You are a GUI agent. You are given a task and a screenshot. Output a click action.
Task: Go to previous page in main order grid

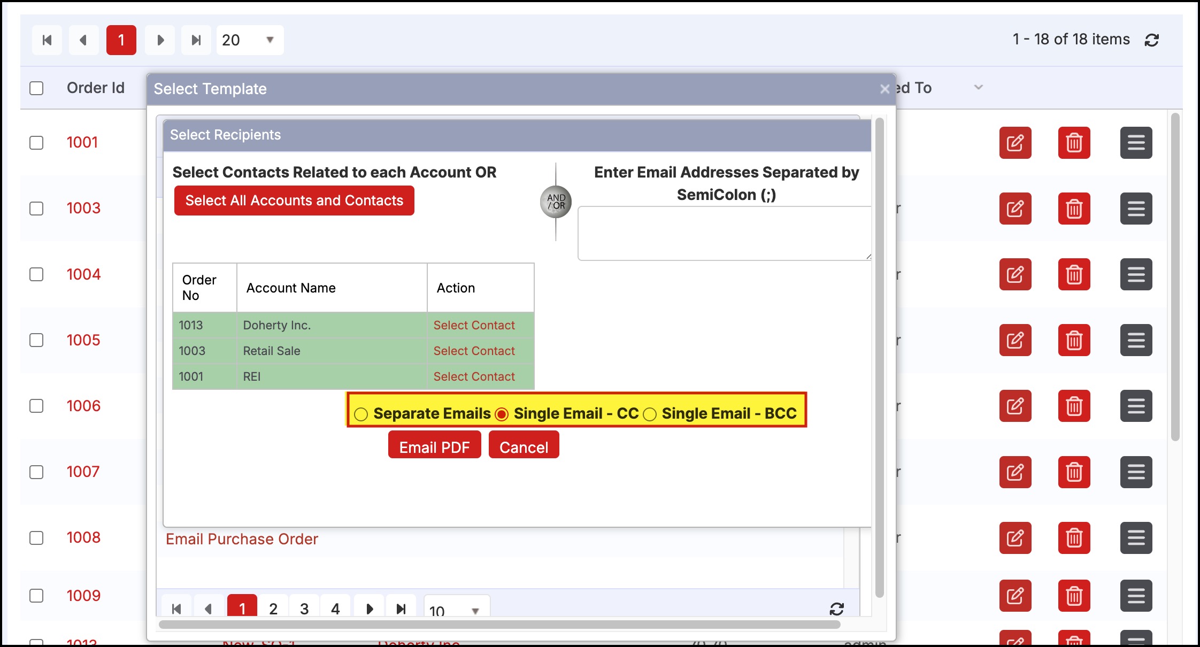click(83, 40)
